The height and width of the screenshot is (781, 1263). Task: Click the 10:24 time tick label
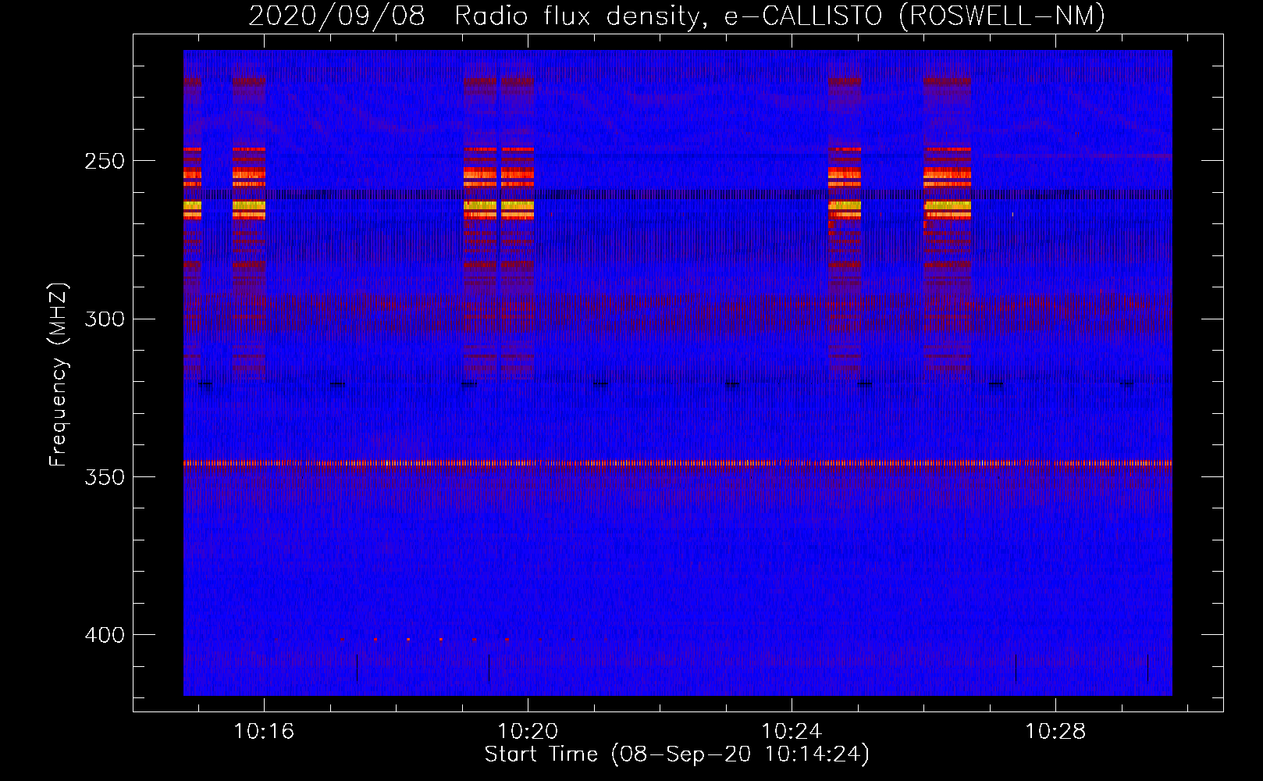[x=792, y=731]
